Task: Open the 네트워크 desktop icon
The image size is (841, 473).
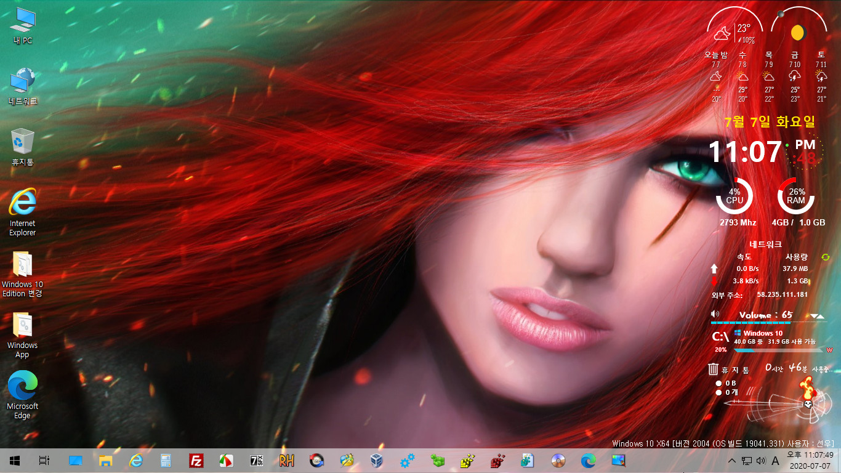Action: click(x=23, y=87)
